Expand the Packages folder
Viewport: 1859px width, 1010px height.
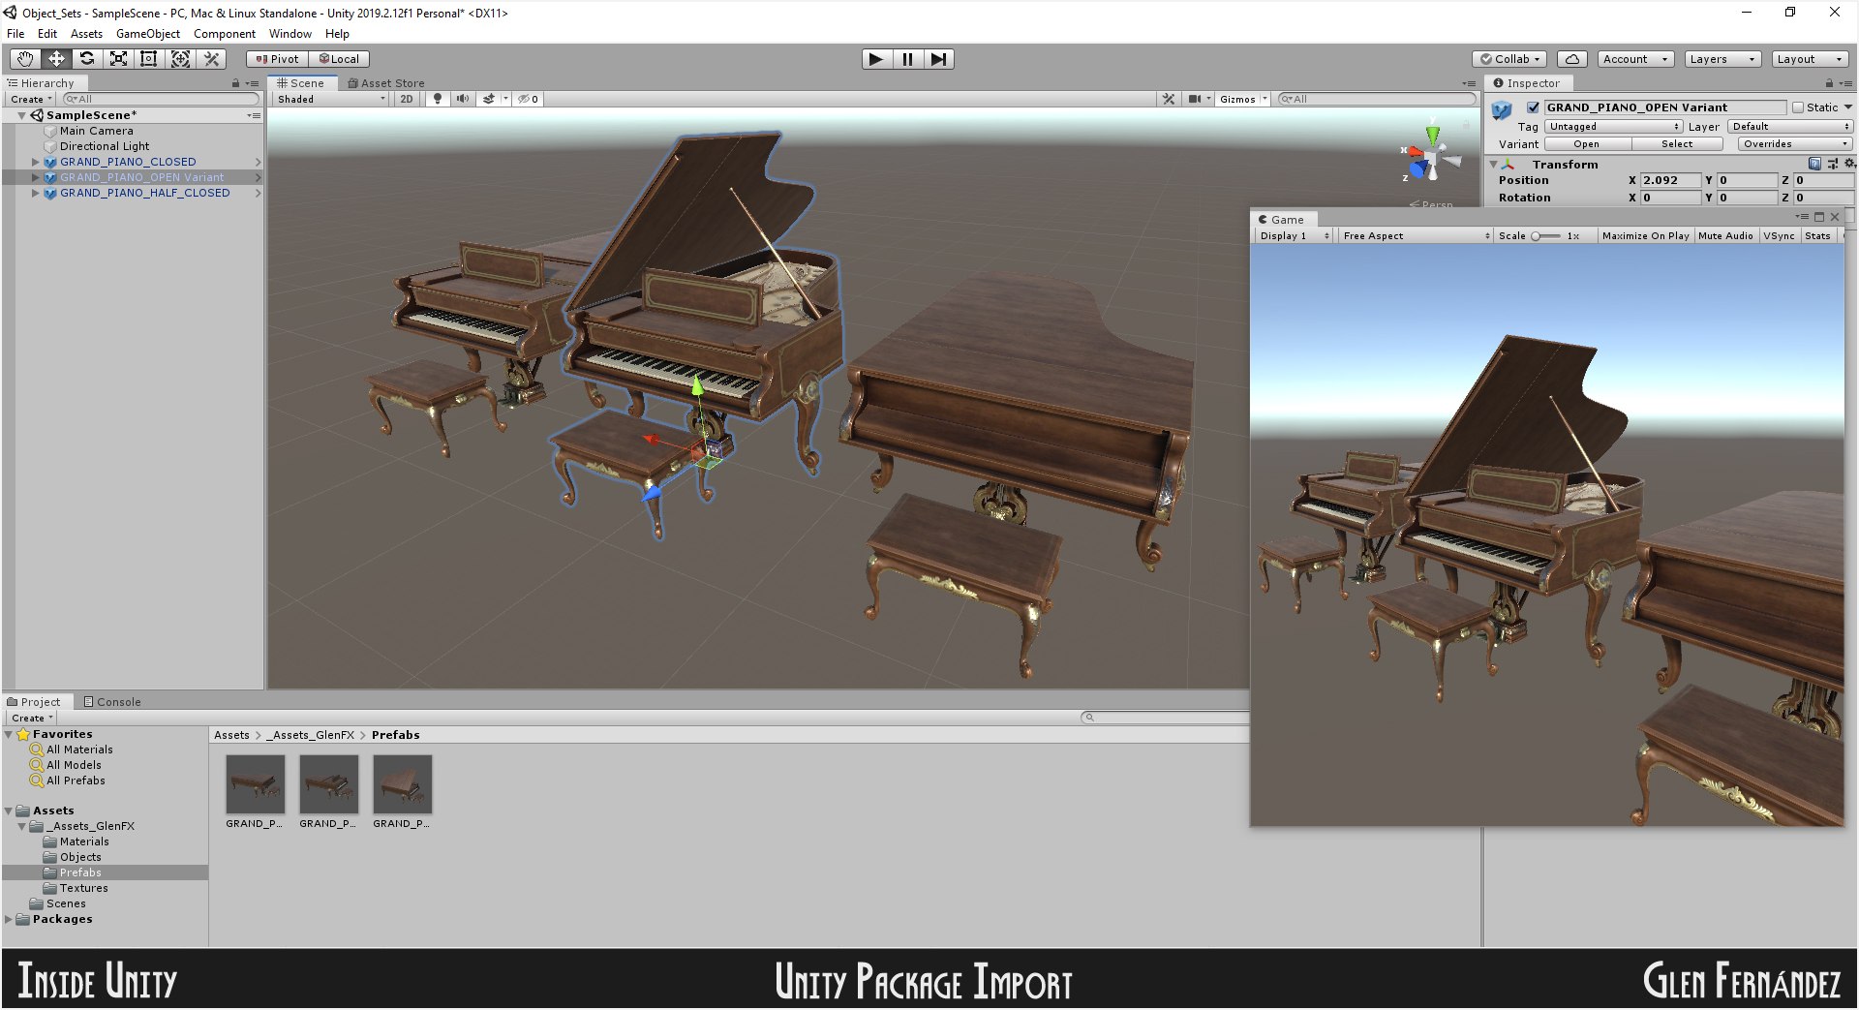click(9, 919)
